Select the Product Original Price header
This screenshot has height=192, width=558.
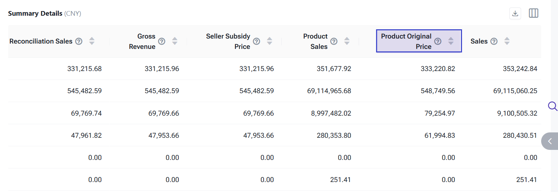[406, 41]
